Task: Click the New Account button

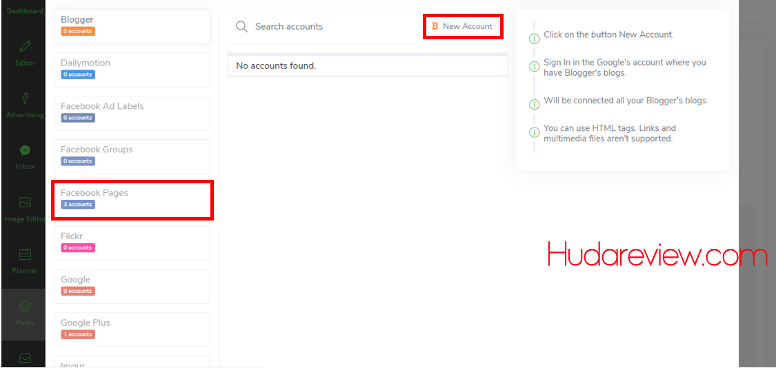Action: 463,26
